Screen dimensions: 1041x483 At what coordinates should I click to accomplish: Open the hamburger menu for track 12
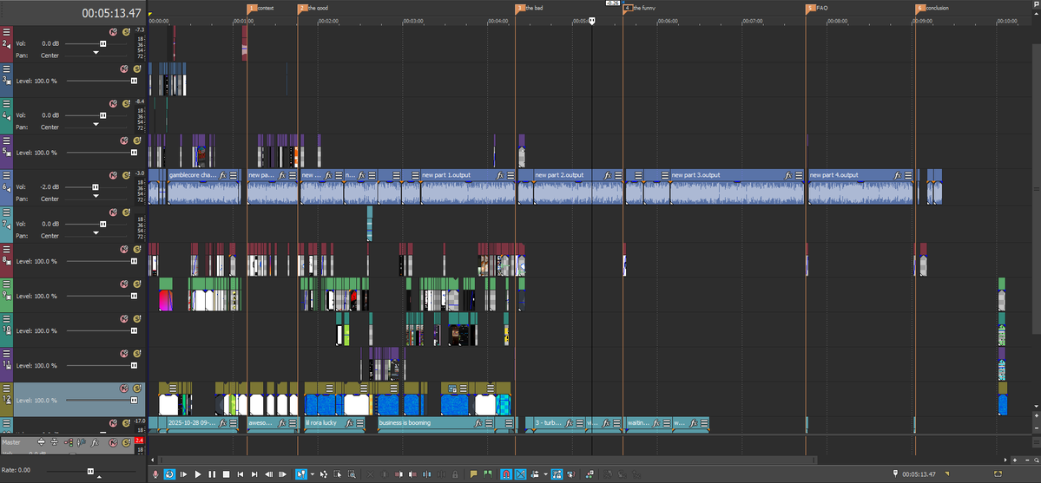(7, 388)
